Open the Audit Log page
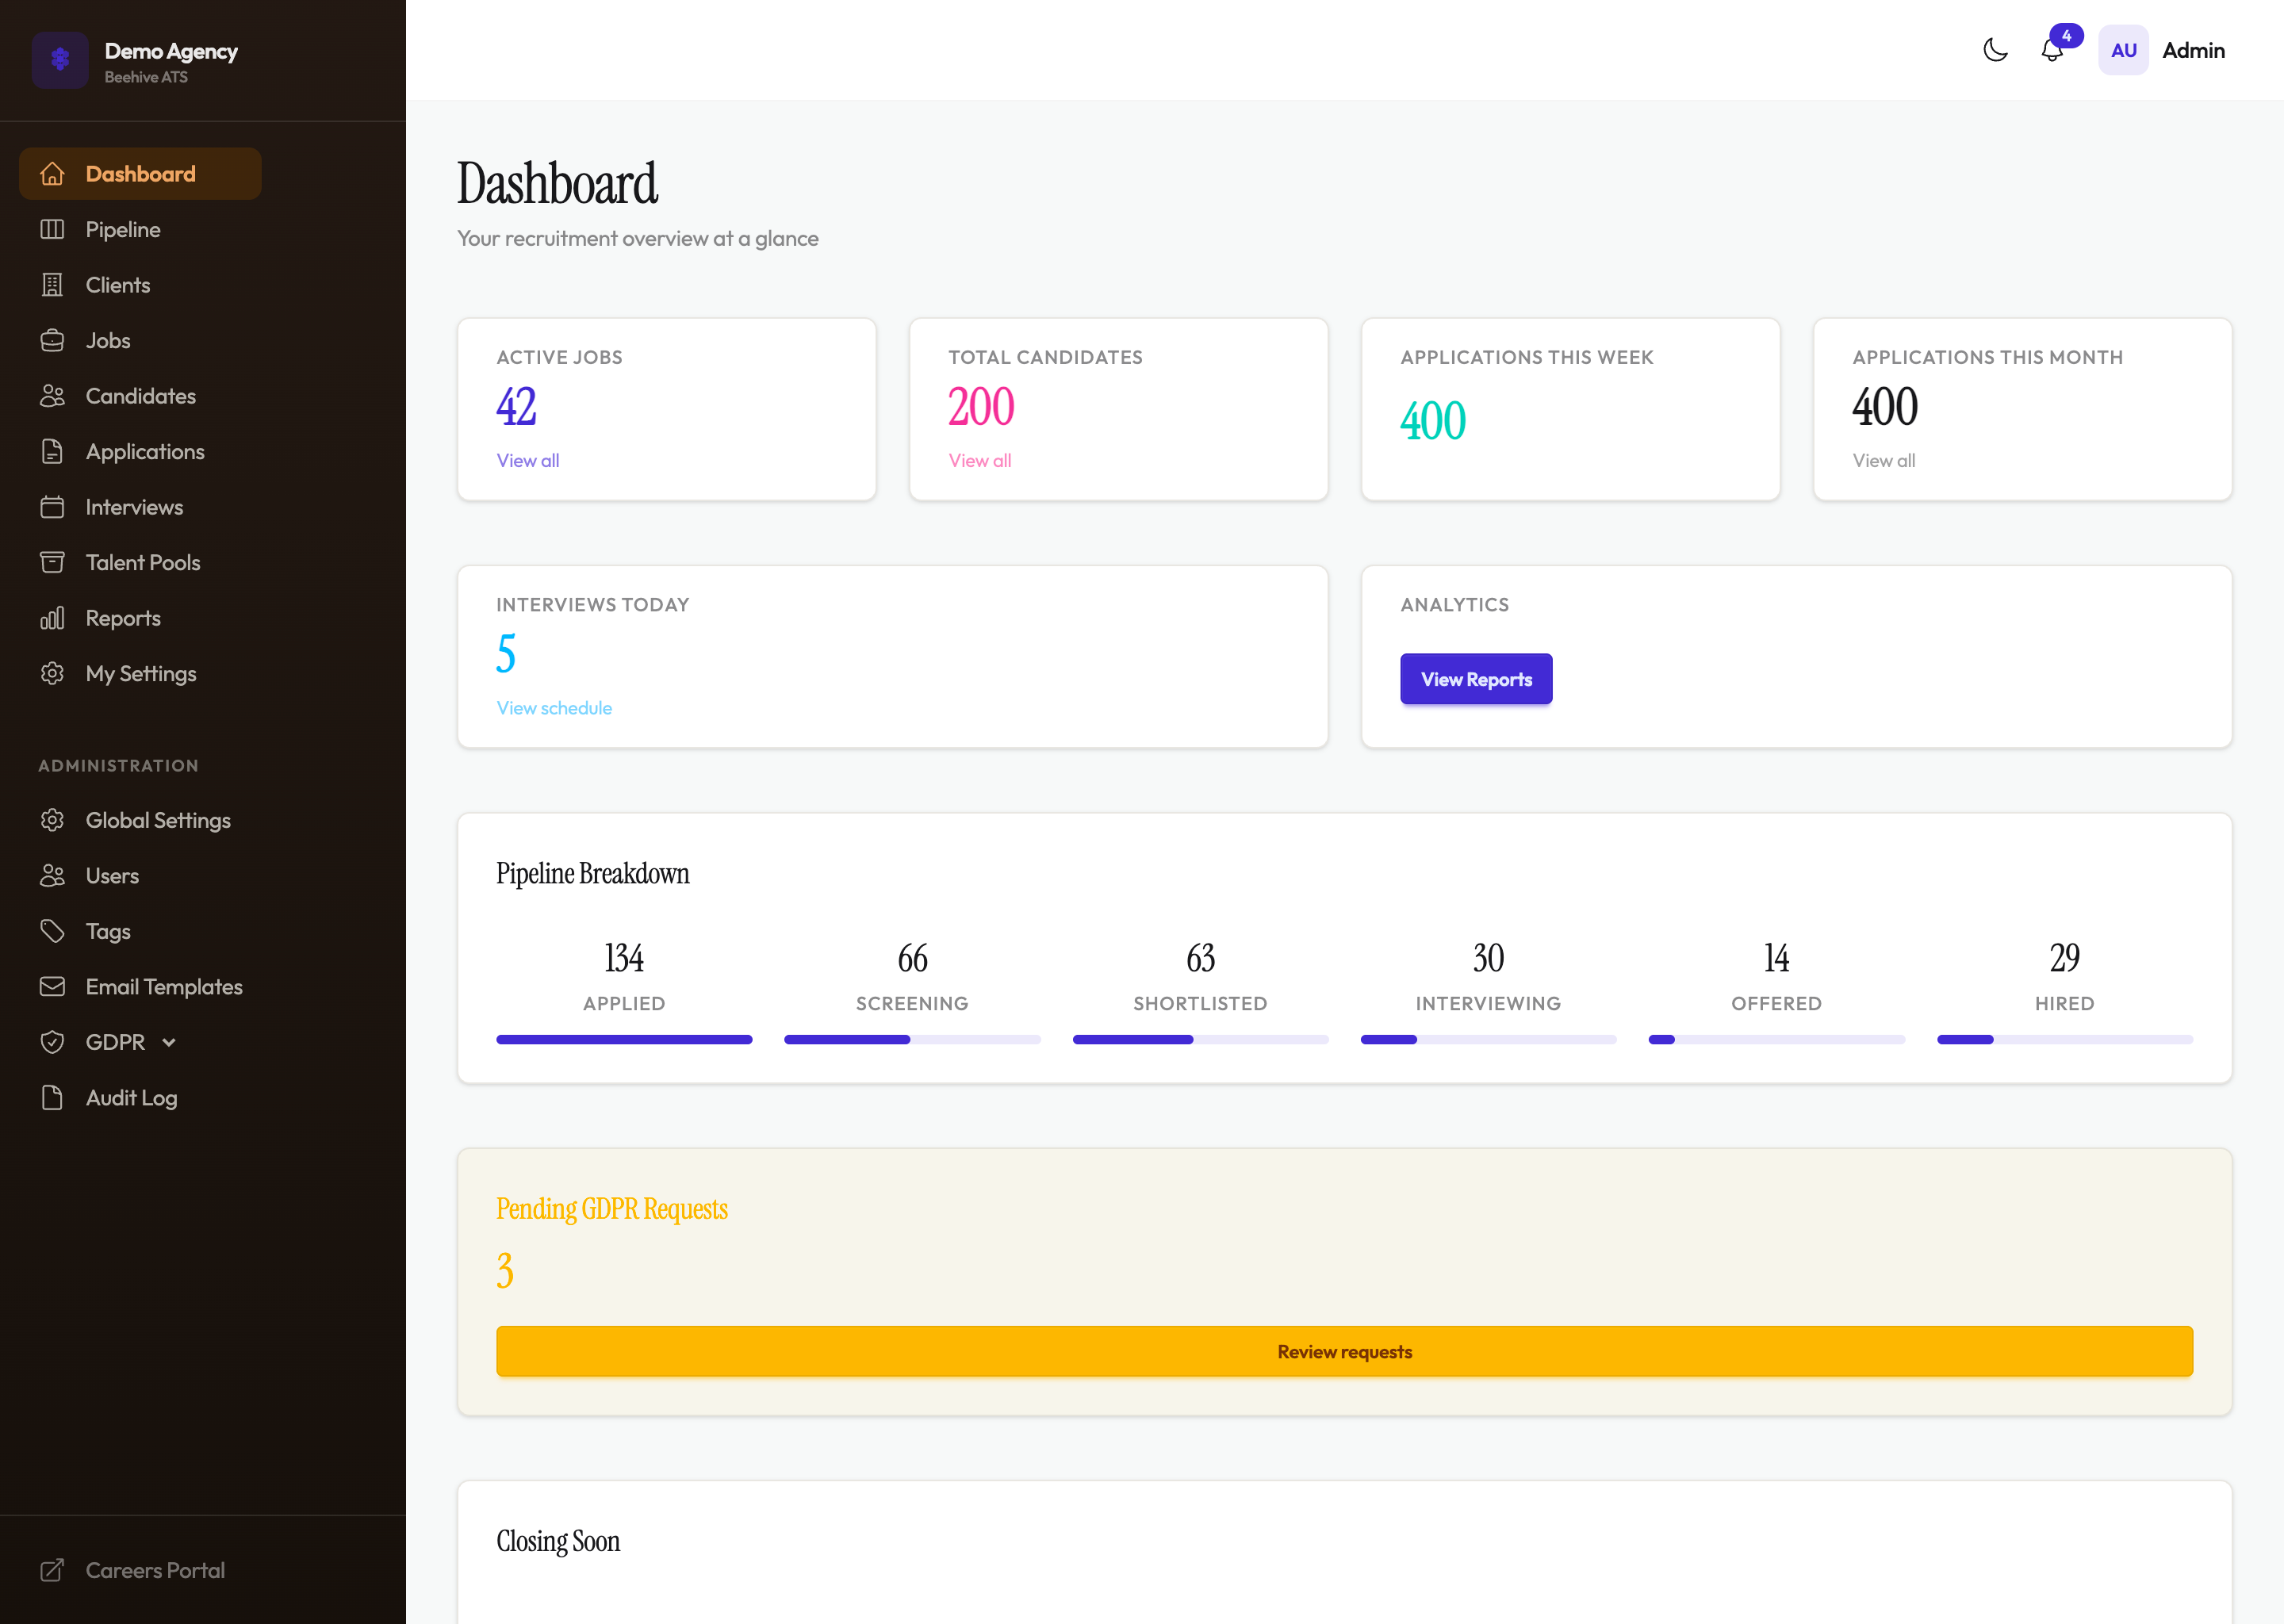 (x=132, y=1097)
